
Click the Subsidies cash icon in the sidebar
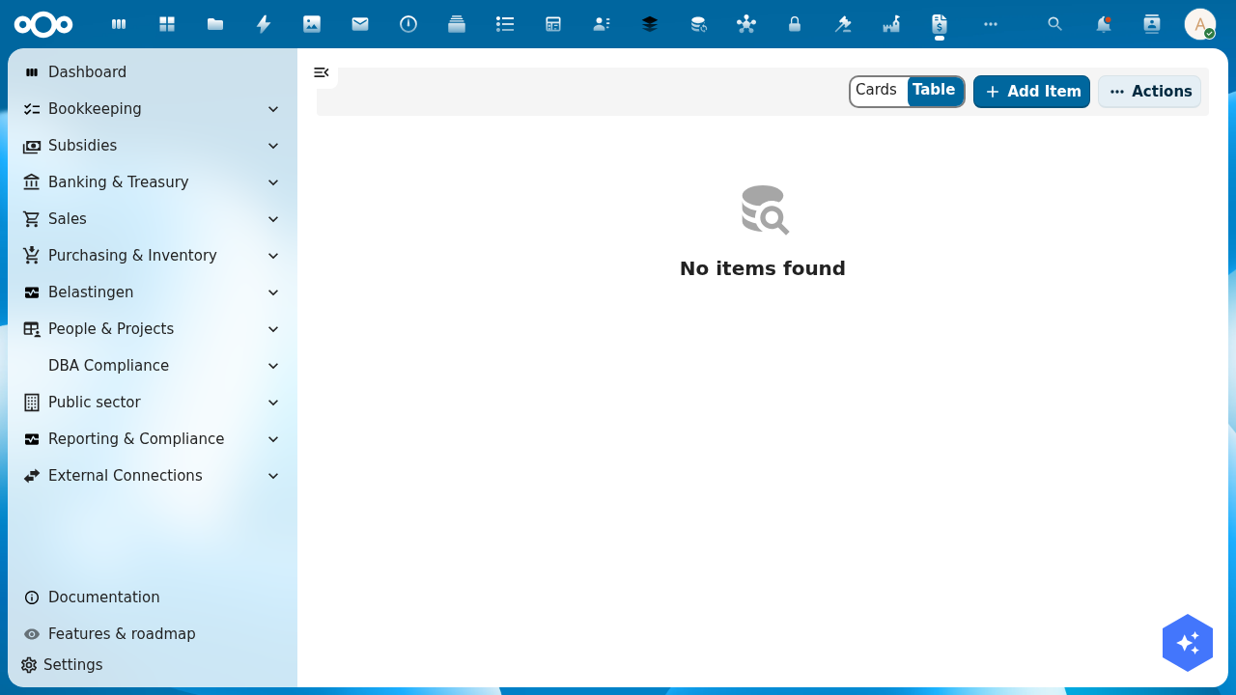(x=32, y=146)
